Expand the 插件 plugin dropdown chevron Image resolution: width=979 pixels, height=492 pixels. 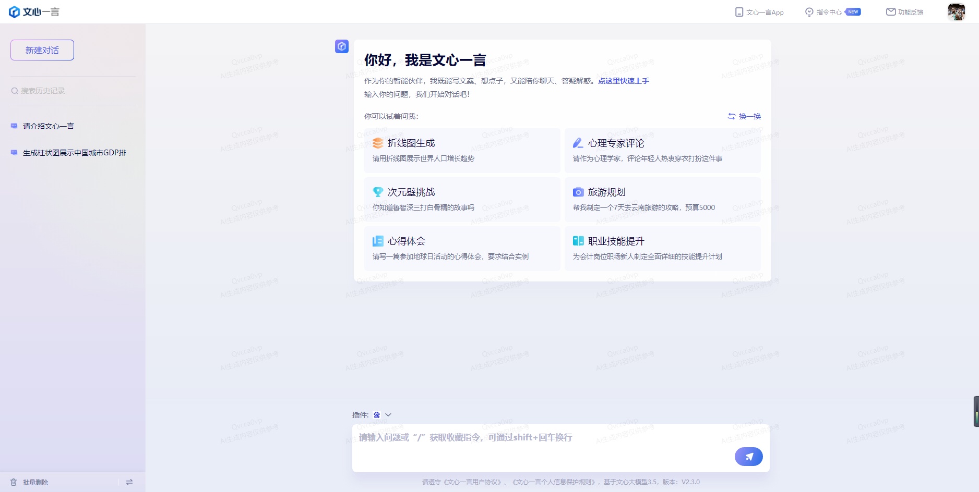tap(388, 415)
